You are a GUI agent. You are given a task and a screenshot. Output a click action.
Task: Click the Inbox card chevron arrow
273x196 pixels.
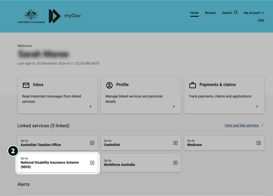tap(91, 106)
